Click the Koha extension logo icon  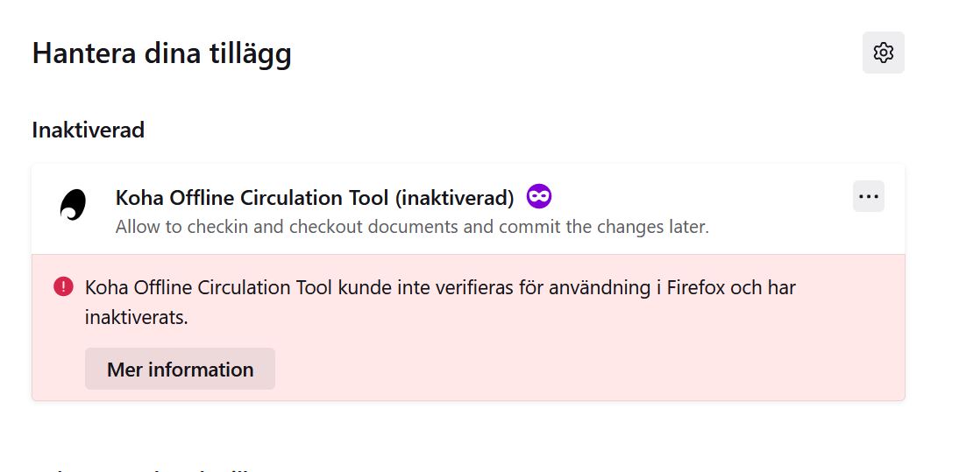click(x=73, y=205)
